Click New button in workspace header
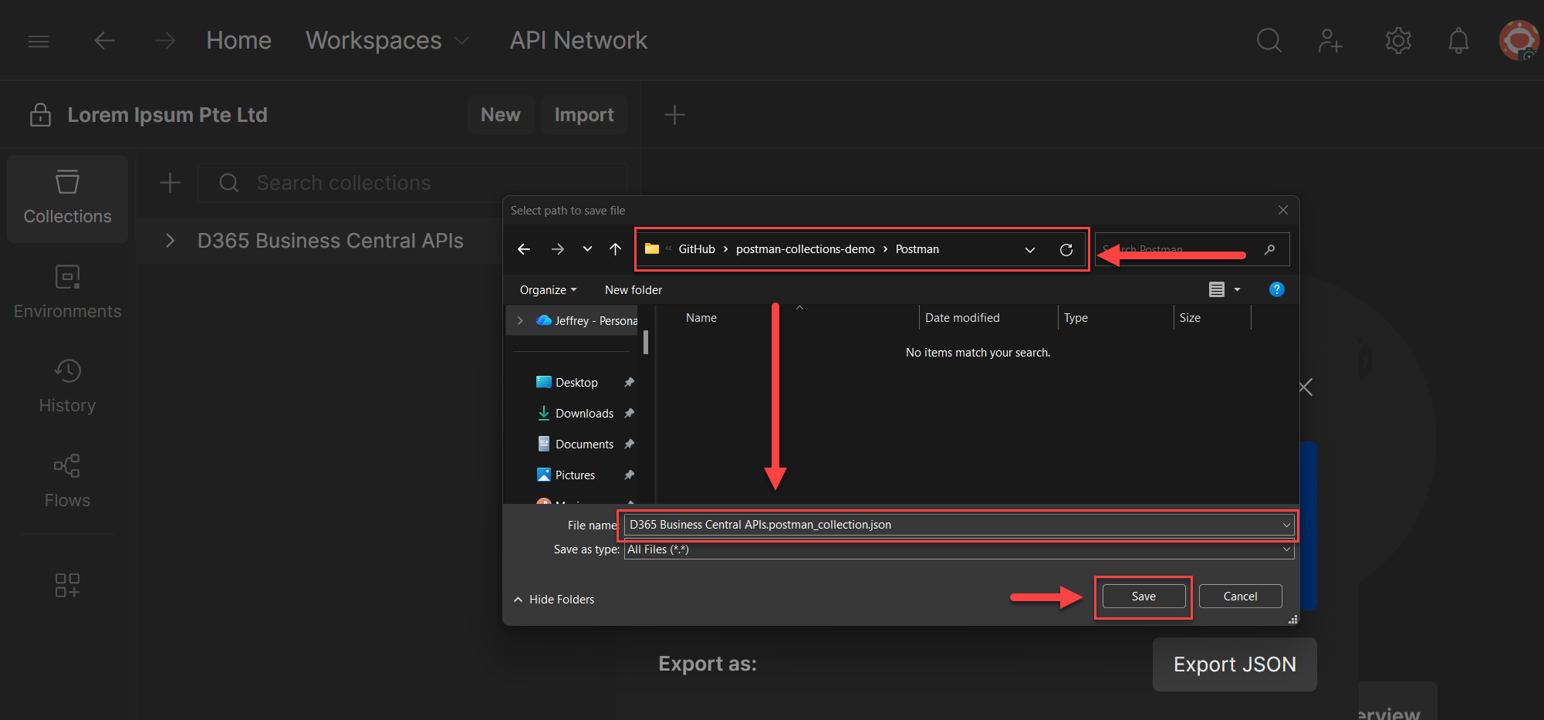 pos(501,115)
